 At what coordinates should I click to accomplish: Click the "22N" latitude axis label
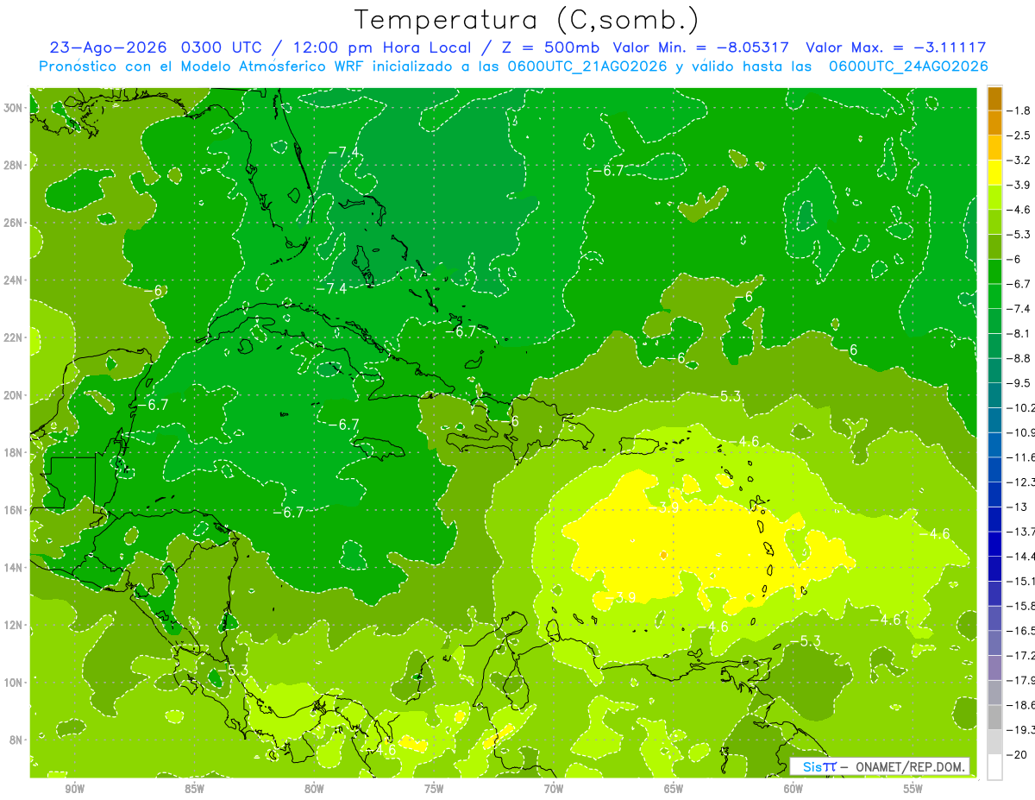point(13,337)
